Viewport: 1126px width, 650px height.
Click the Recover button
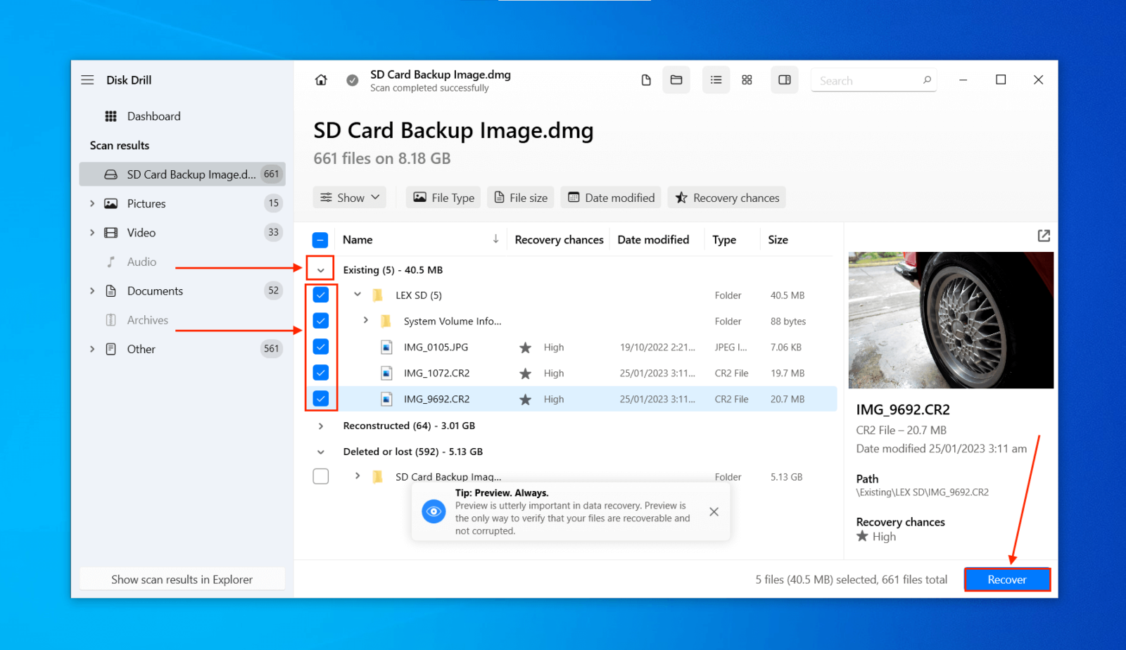(1006, 579)
